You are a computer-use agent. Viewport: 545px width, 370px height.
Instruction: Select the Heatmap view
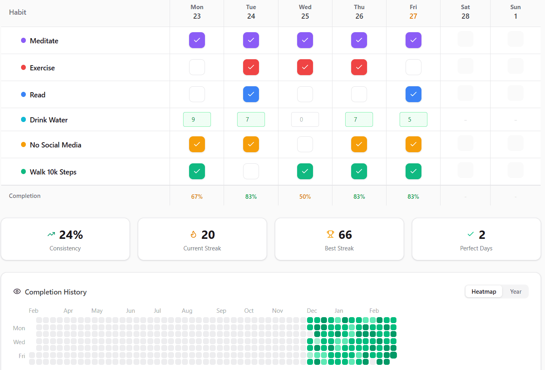(x=483, y=291)
